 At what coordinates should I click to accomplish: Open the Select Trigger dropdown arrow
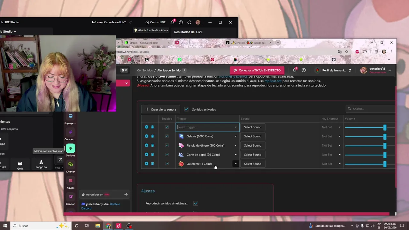pos(235,127)
